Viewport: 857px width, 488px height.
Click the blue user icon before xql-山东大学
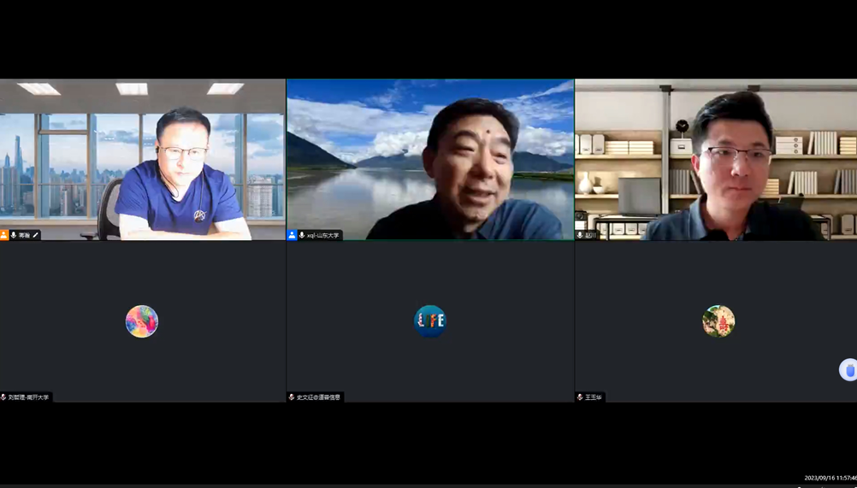[293, 235]
